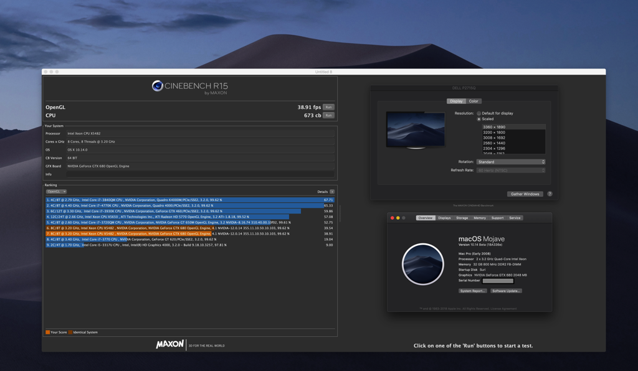Click the dark orange Identical System swatch

[70, 332]
